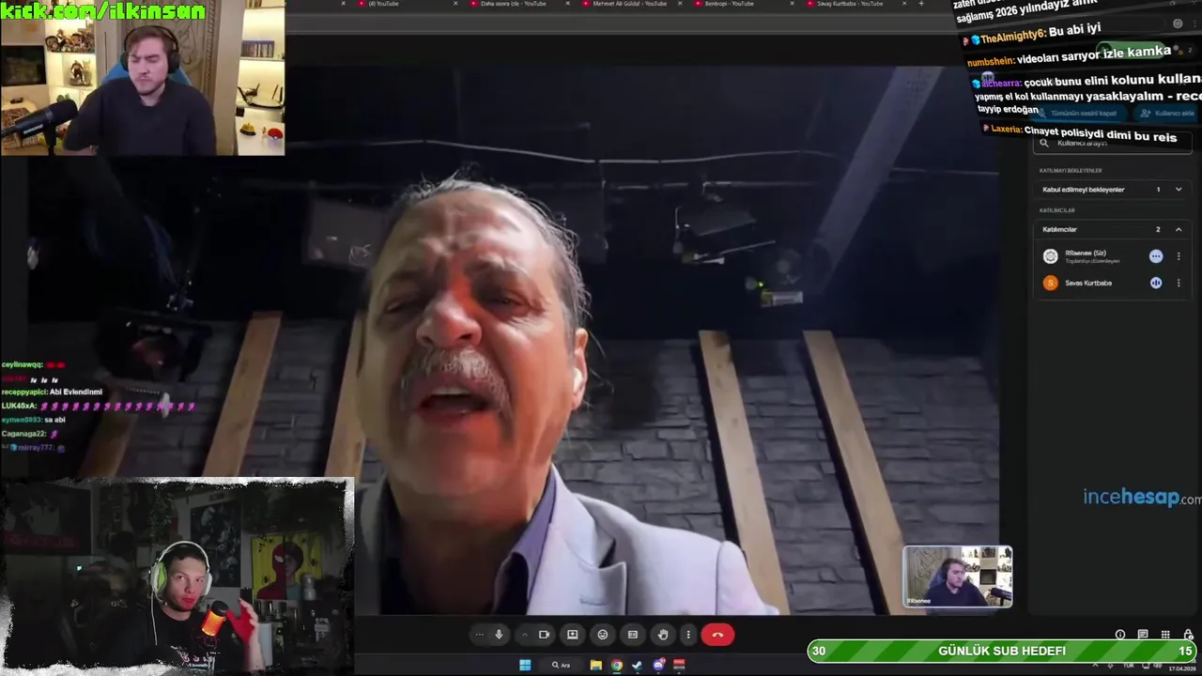
Task: Click the incehesap.com logo
Action: click(x=1142, y=498)
